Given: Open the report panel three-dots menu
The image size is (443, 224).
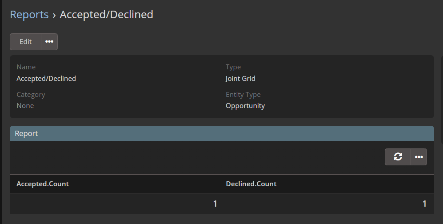Looking at the screenshot, I should tap(419, 157).
